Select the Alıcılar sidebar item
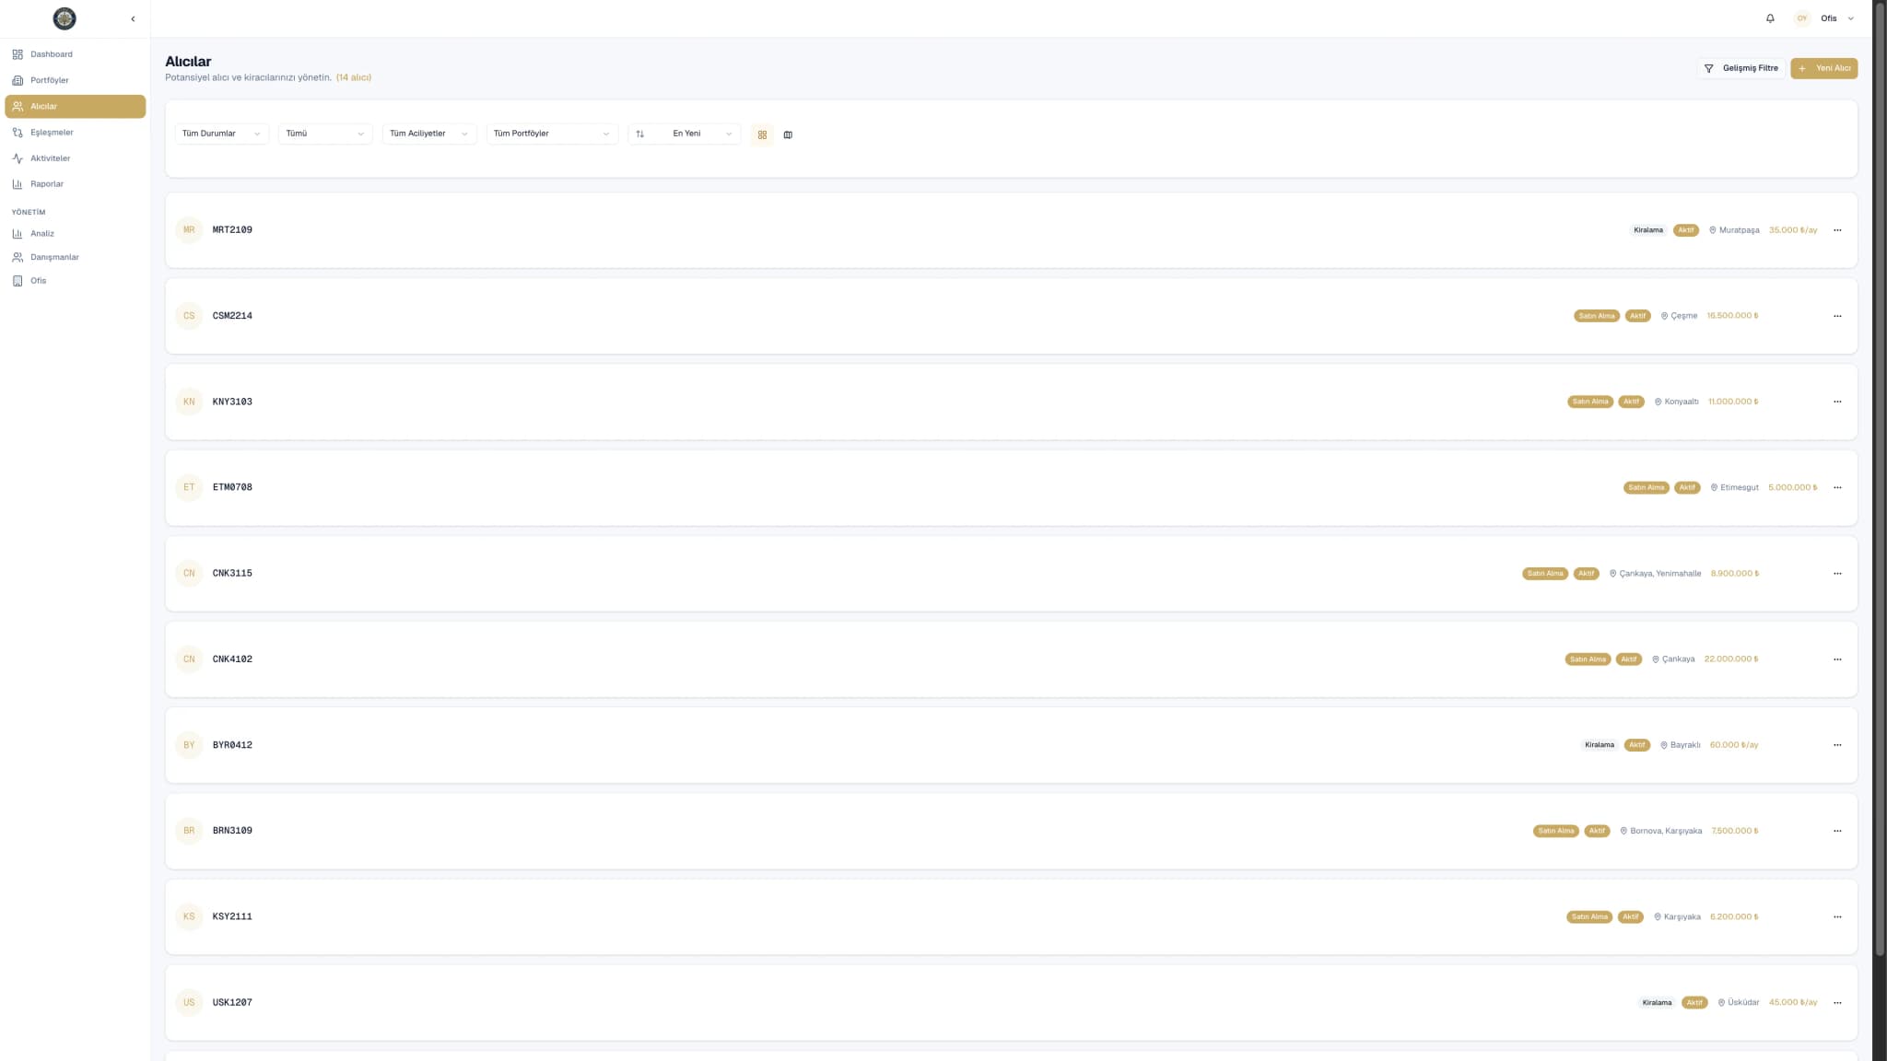This screenshot has width=1887, height=1061. click(x=75, y=107)
